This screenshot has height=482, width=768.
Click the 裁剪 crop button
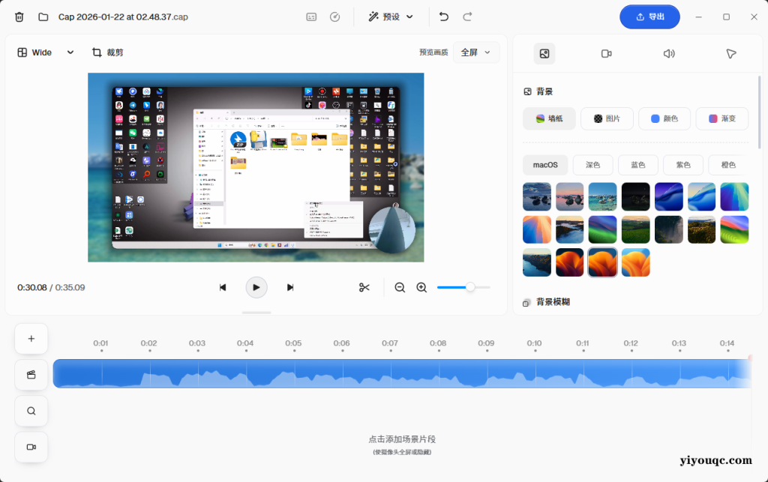pyautogui.click(x=107, y=52)
